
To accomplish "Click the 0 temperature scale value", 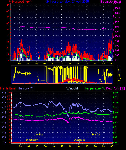I will coord(116,132).
